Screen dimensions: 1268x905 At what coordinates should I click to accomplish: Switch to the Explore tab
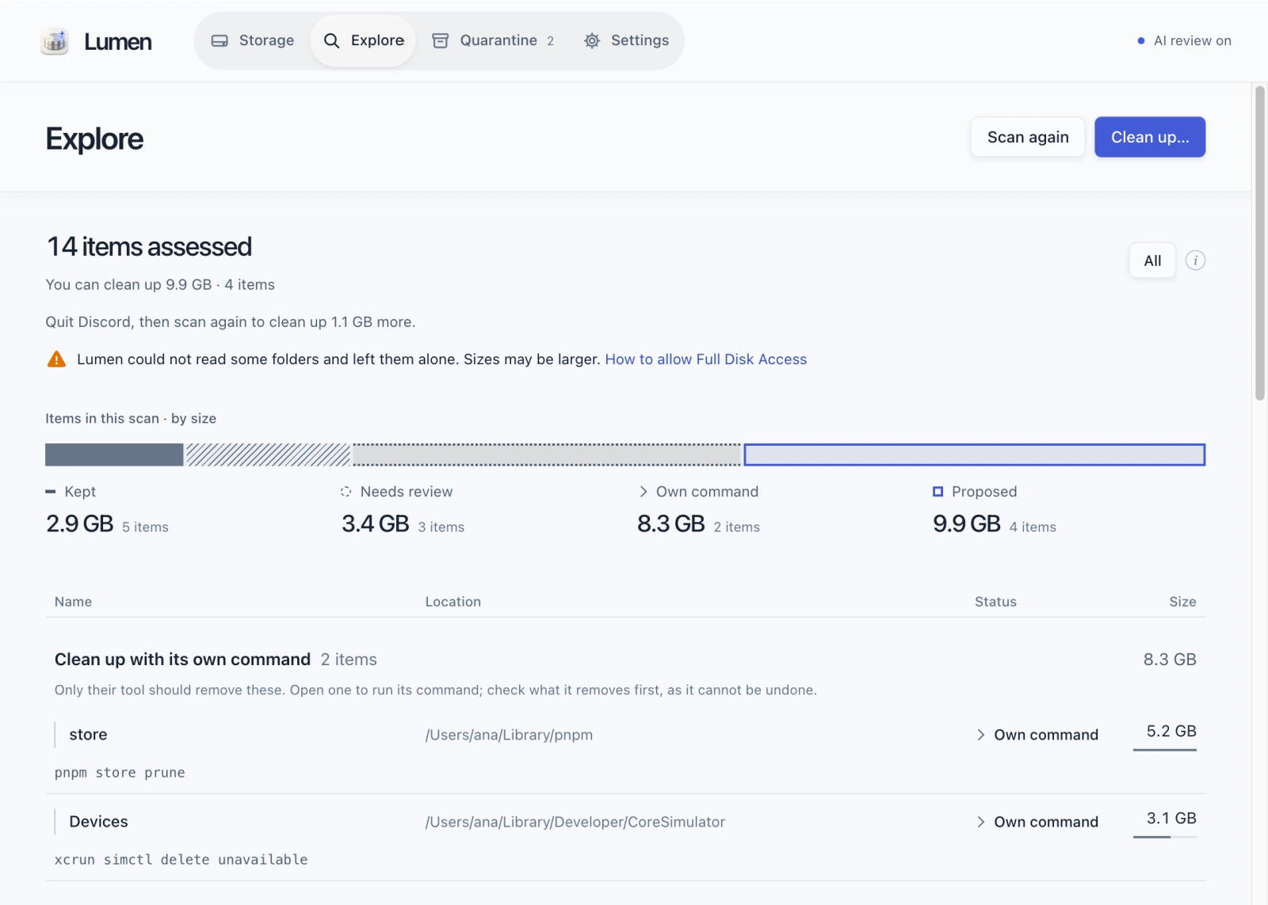pyautogui.click(x=364, y=40)
